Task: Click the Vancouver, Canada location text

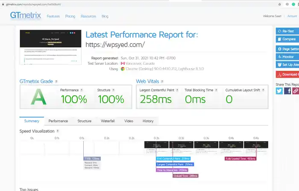Action: tap(140, 64)
